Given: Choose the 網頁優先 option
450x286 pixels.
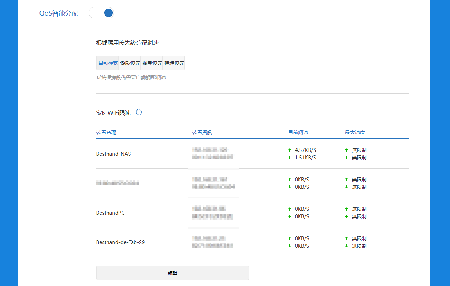Looking at the screenshot, I should [x=152, y=63].
